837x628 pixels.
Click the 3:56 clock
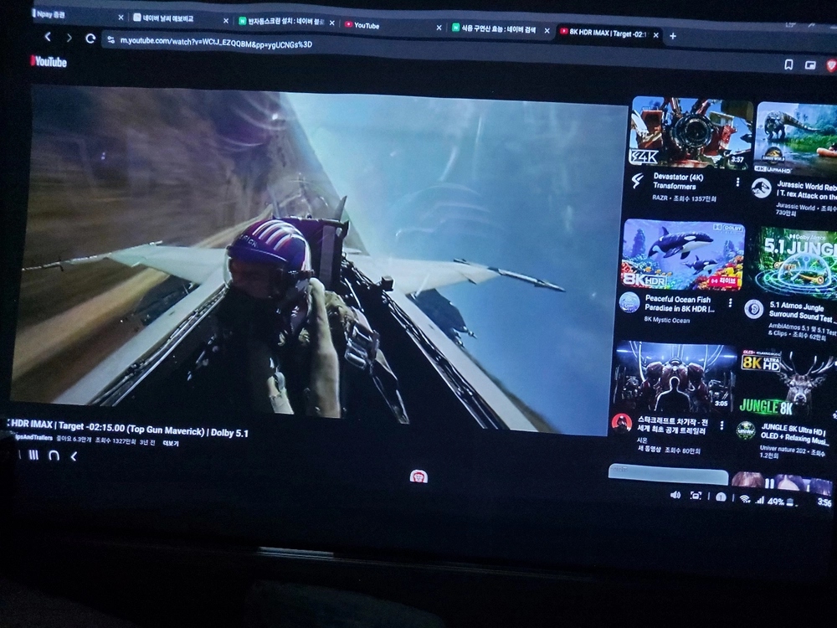tap(824, 502)
